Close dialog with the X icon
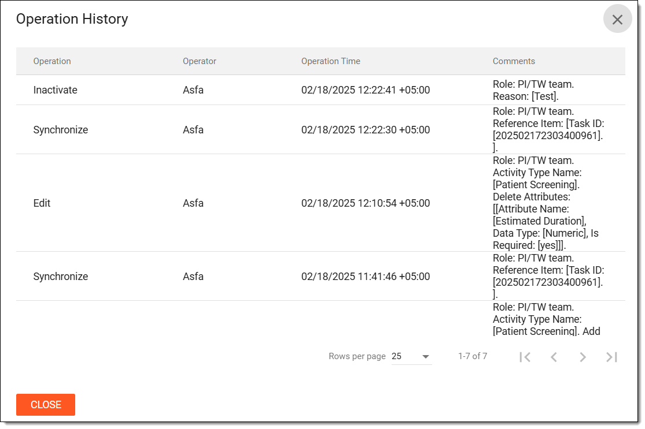 click(617, 19)
